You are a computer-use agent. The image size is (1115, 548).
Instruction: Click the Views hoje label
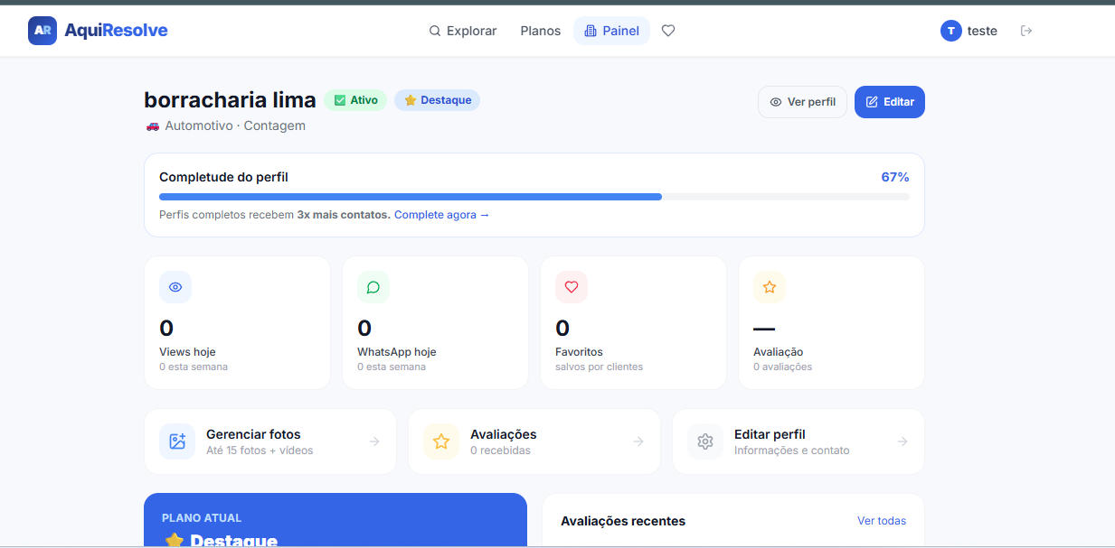(x=187, y=352)
